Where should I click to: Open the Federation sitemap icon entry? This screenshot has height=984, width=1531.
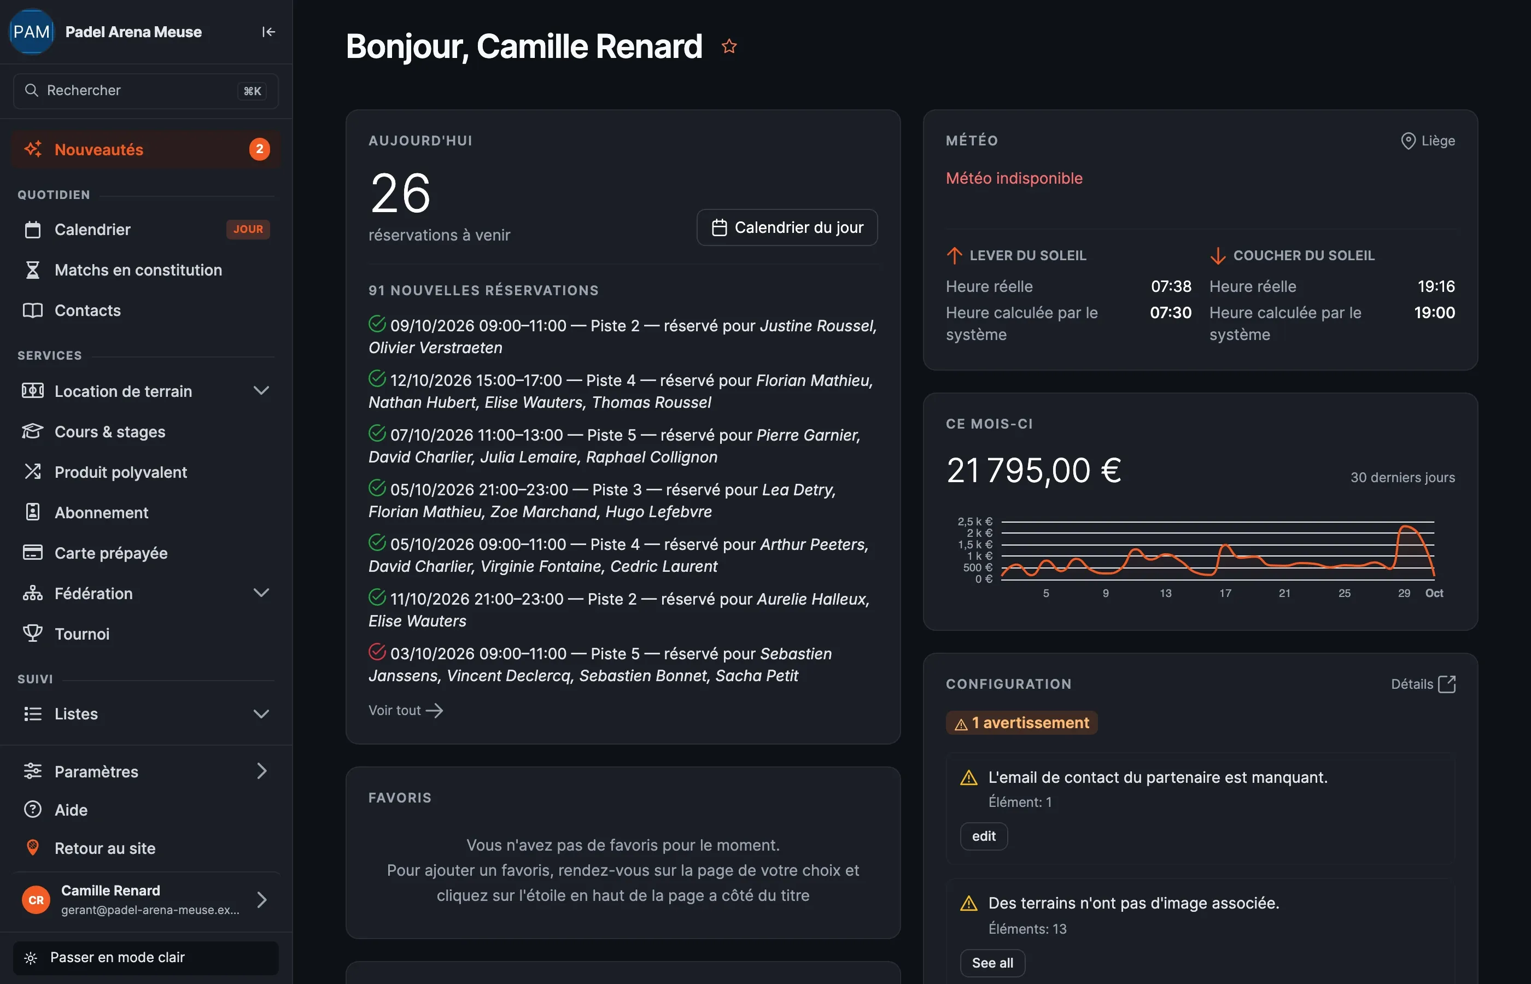click(33, 593)
